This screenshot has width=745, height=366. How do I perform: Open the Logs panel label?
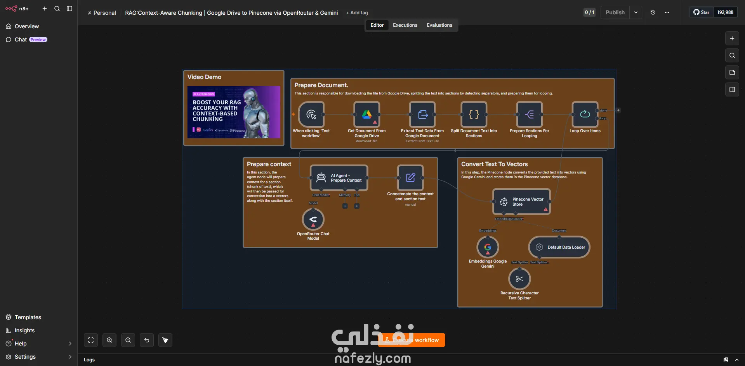(89, 360)
